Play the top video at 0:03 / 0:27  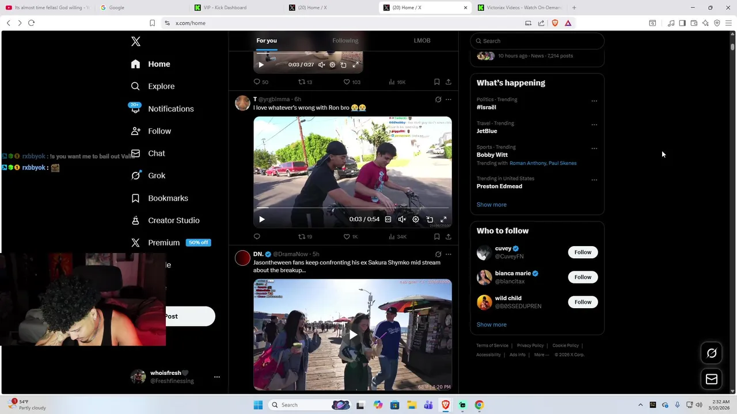tap(261, 65)
